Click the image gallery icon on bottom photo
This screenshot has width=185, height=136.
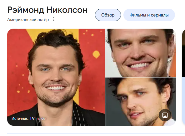point(165,115)
